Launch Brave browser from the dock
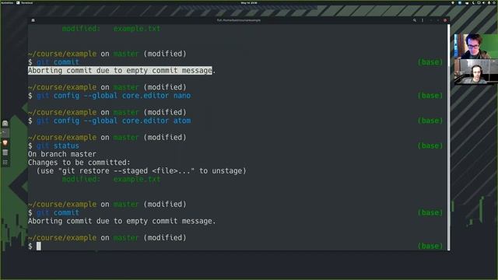This screenshot has height=280, width=498. click(x=5, y=143)
